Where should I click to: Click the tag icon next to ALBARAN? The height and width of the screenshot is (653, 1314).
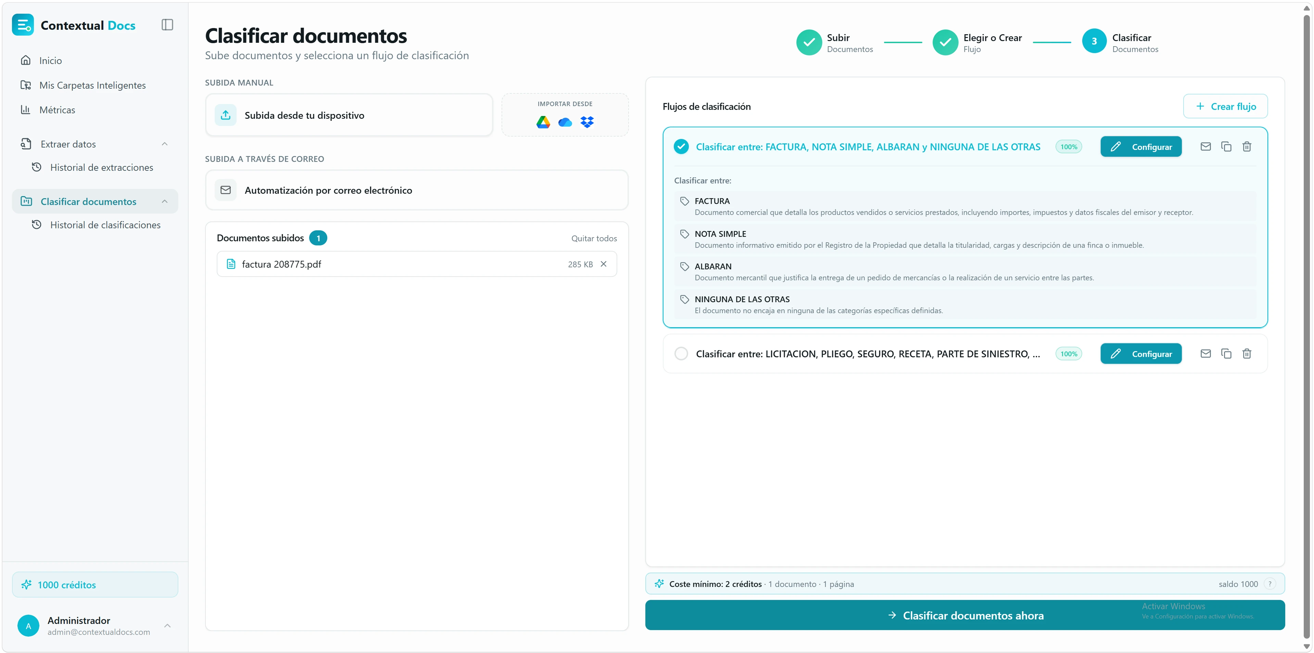(x=684, y=267)
